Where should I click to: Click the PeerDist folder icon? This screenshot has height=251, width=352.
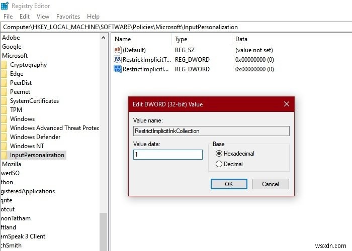(x=4, y=83)
